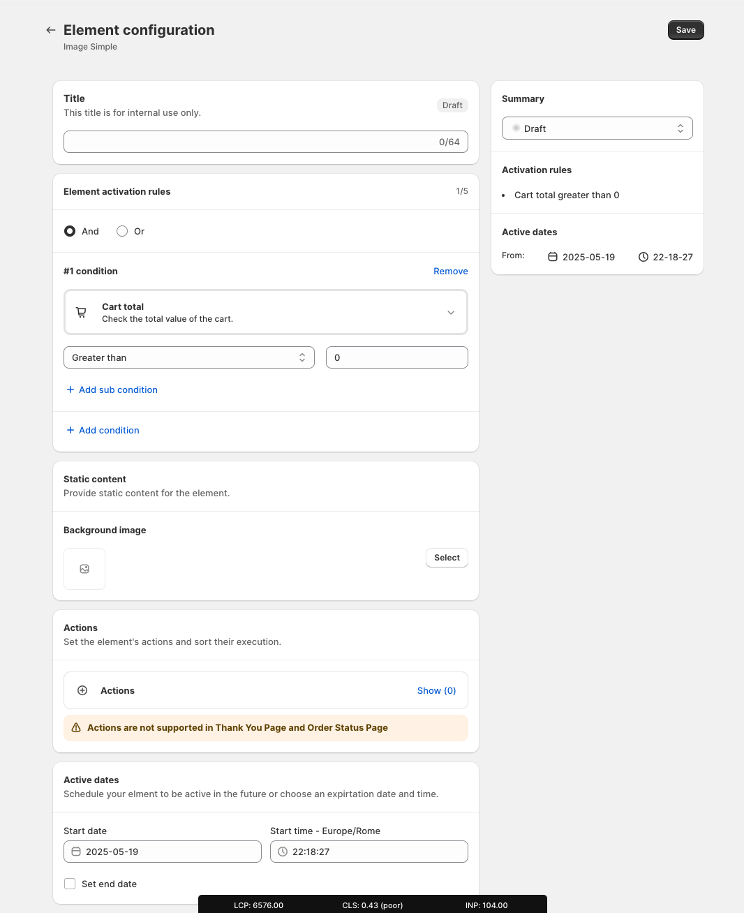Click the background image placeholder icon
Viewport: 744px width, 913px height.
coord(84,569)
